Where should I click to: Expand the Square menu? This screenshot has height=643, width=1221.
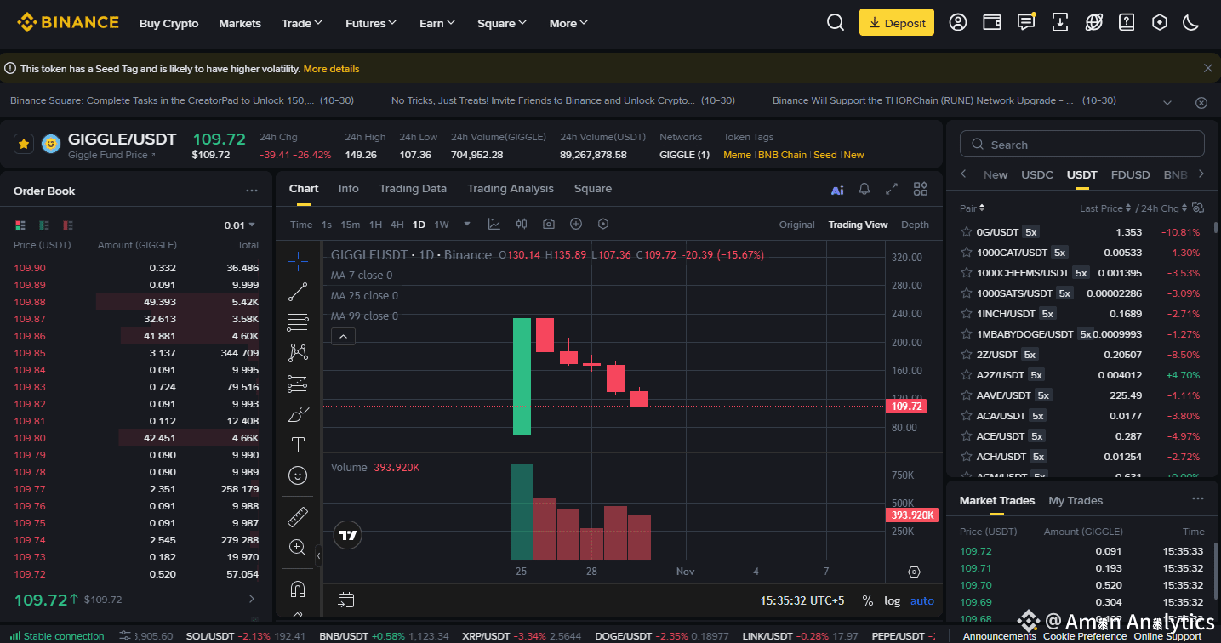(502, 23)
